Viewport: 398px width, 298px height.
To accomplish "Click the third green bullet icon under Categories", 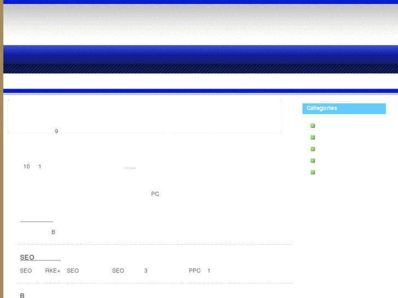I will pyautogui.click(x=313, y=149).
